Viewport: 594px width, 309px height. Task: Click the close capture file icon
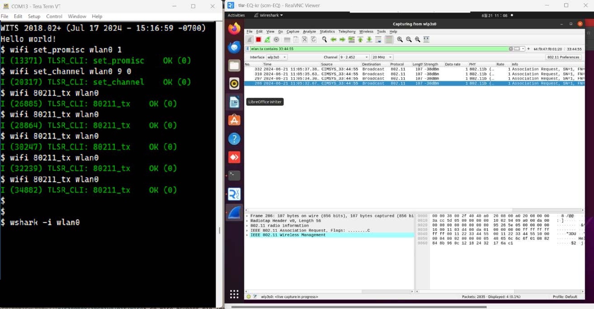point(305,40)
